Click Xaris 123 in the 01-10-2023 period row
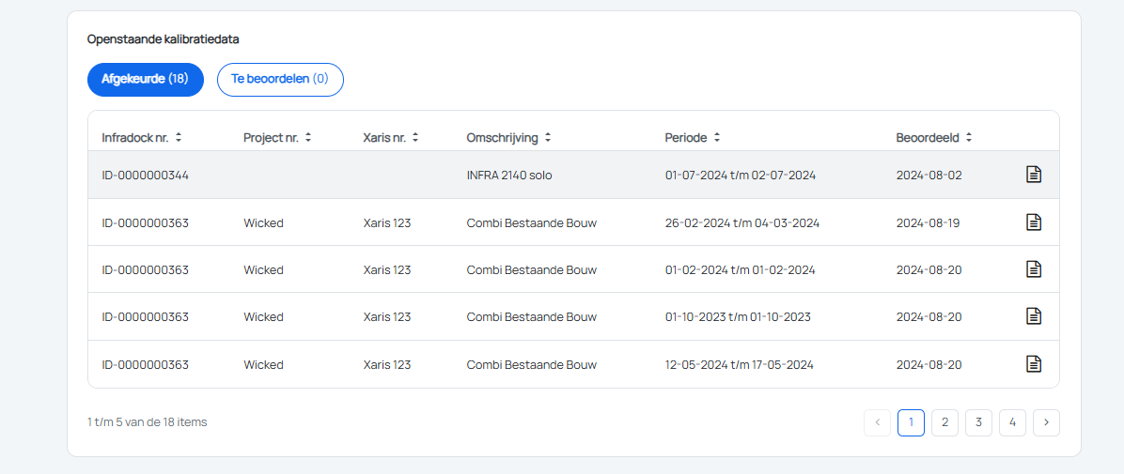This screenshot has width=1124, height=474. (x=387, y=316)
